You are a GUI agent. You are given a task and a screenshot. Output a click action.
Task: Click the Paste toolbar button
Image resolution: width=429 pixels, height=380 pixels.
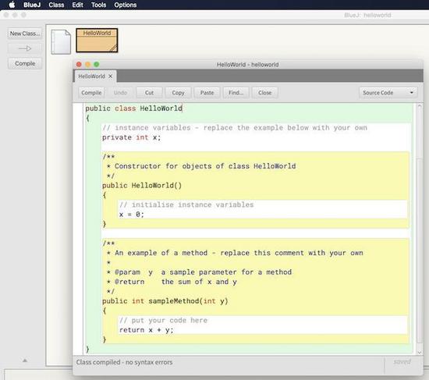[207, 93]
